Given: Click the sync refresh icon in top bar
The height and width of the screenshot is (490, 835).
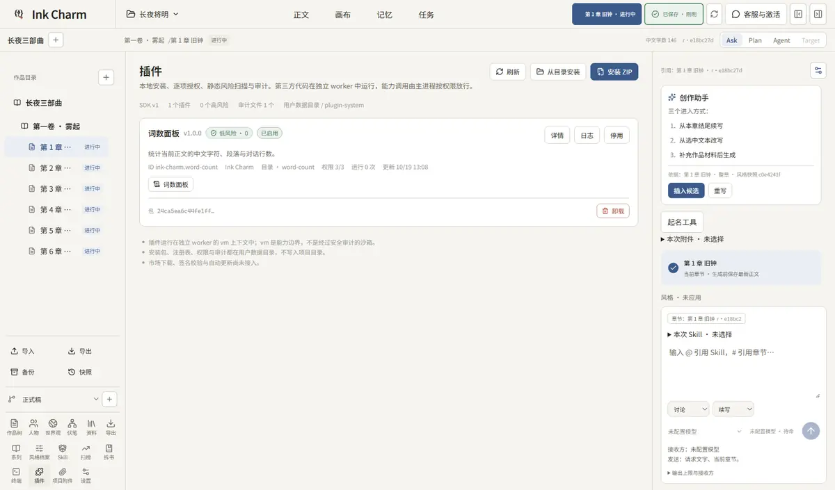Looking at the screenshot, I should pyautogui.click(x=714, y=14).
